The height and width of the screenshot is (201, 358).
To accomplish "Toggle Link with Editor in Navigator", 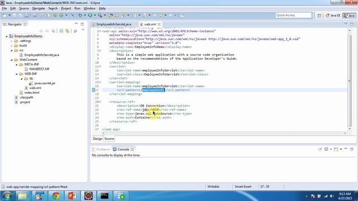I will [x=67, y=31].
